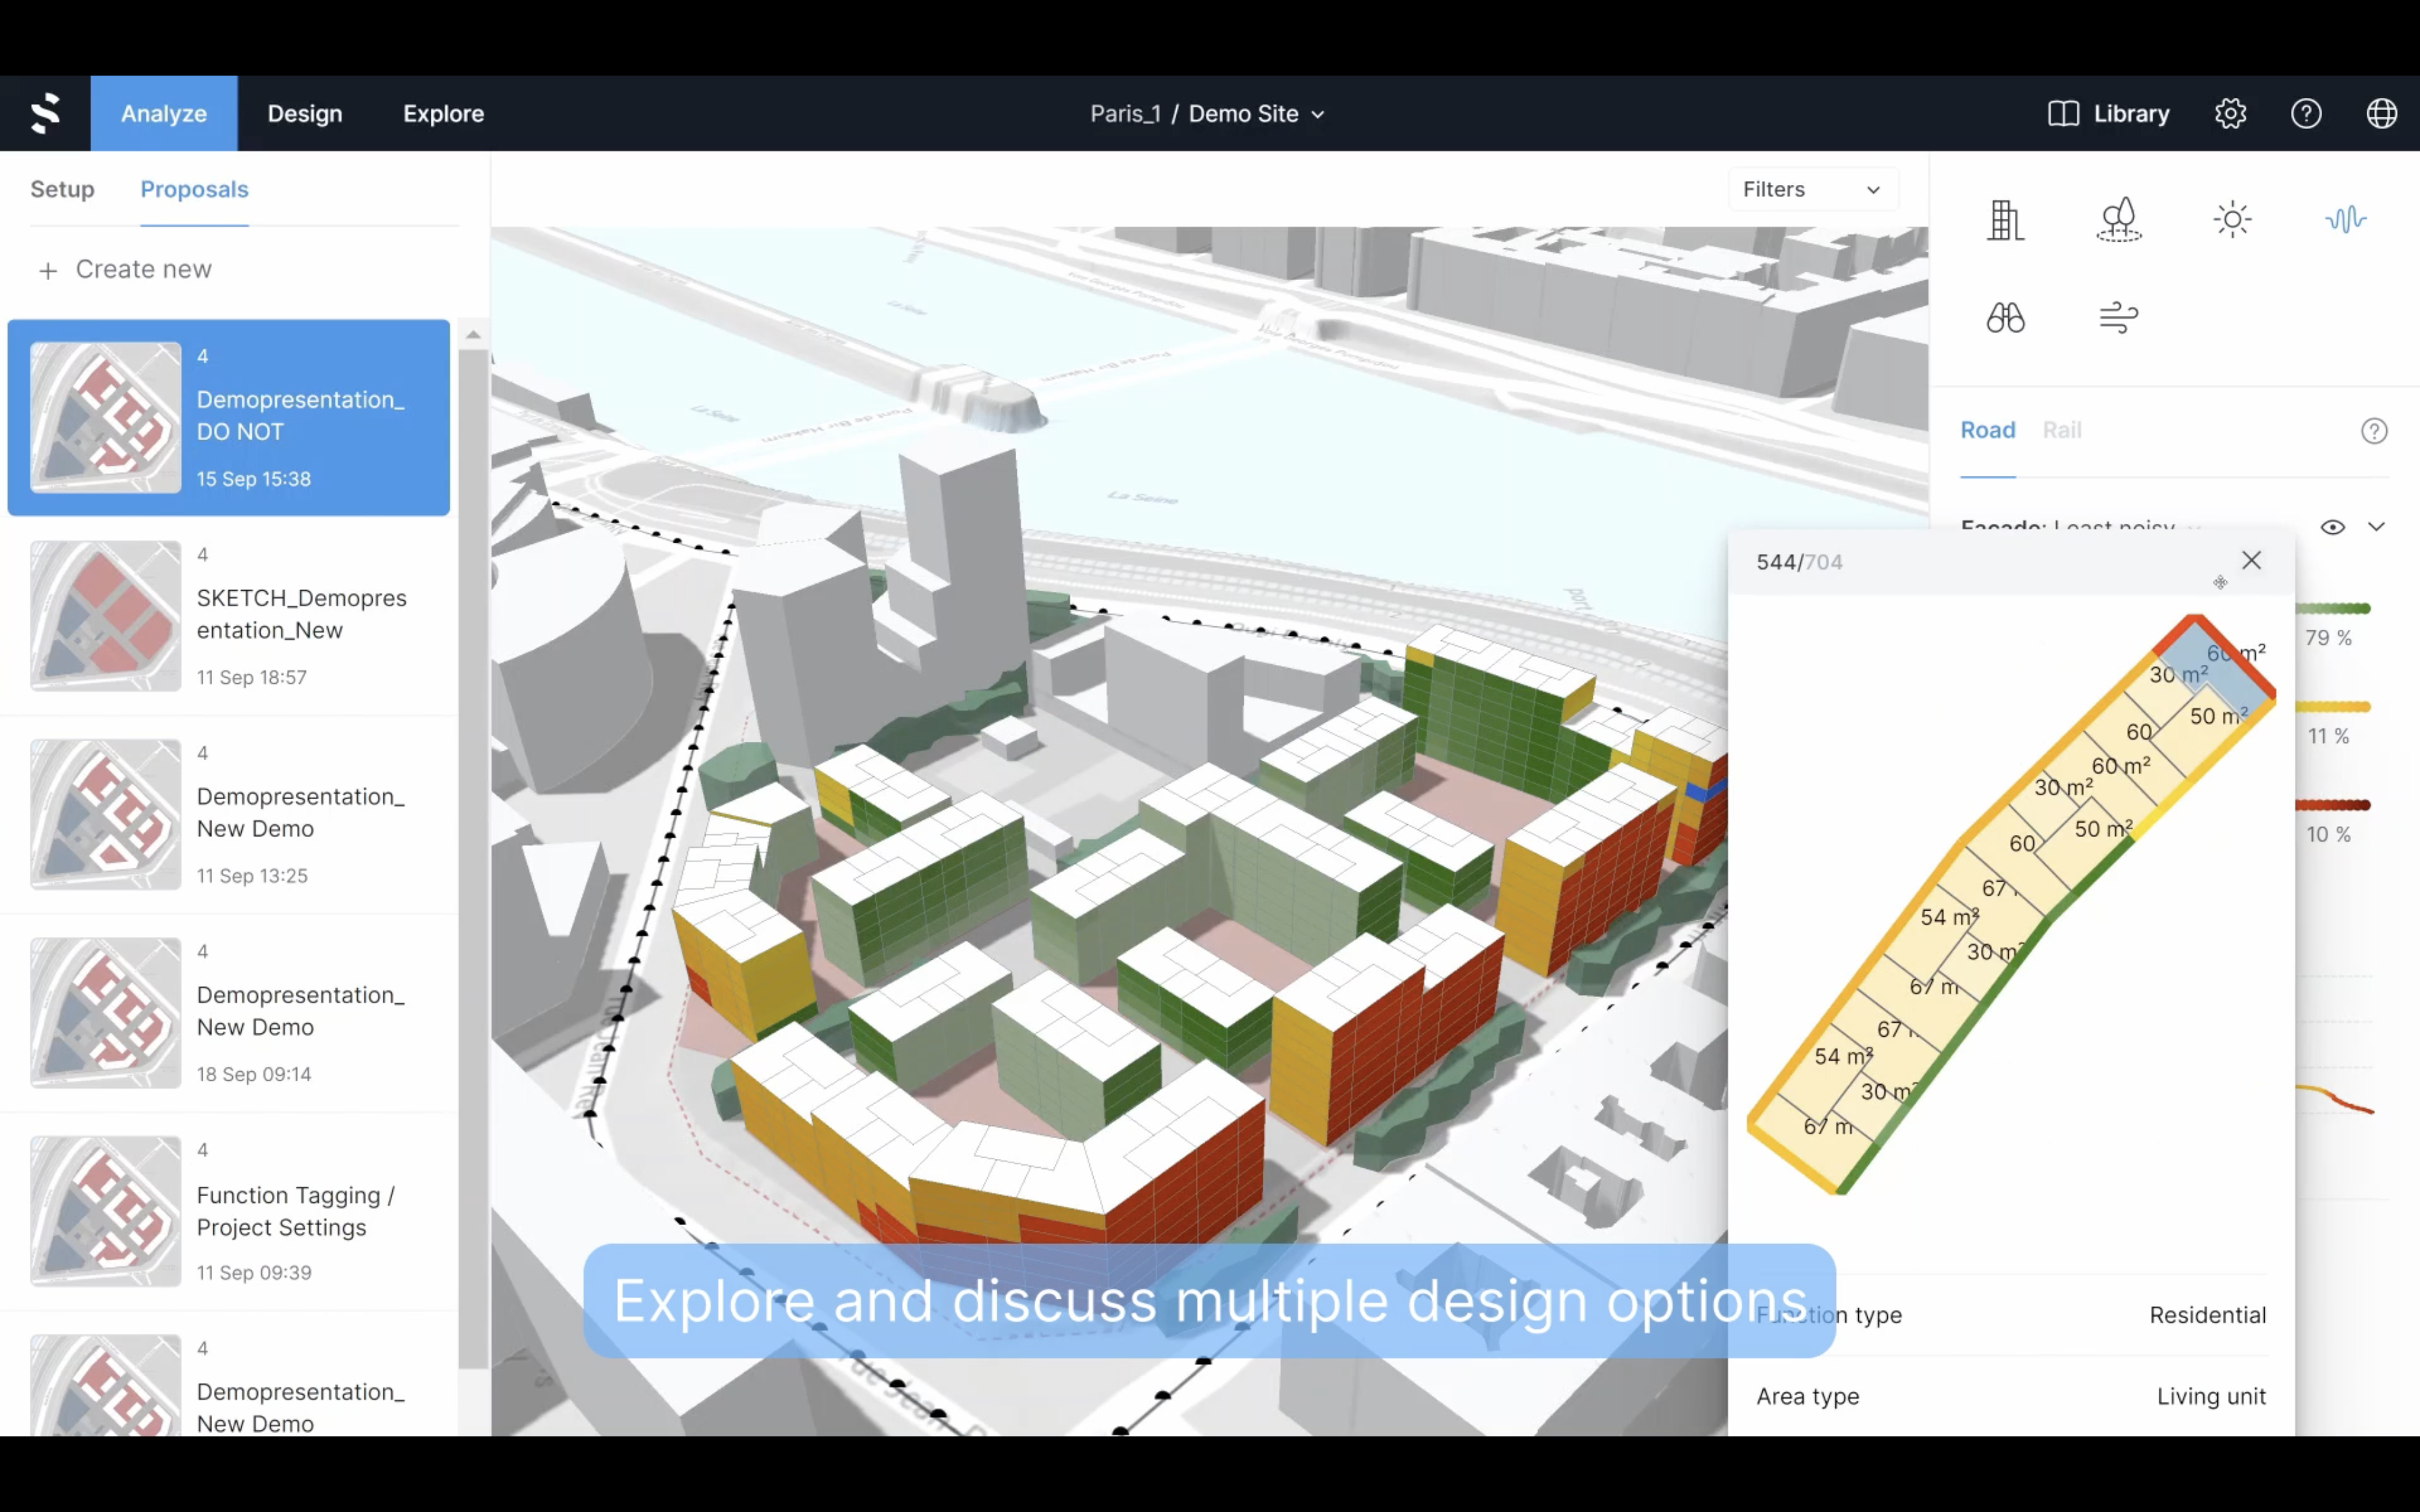Switch noise source to Rail
Viewport: 2420px width, 1512px height.
tap(2064, 430)
